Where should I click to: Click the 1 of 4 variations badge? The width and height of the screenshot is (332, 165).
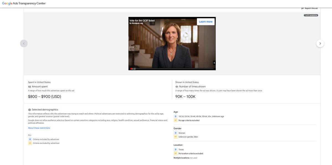pos(311,15)
